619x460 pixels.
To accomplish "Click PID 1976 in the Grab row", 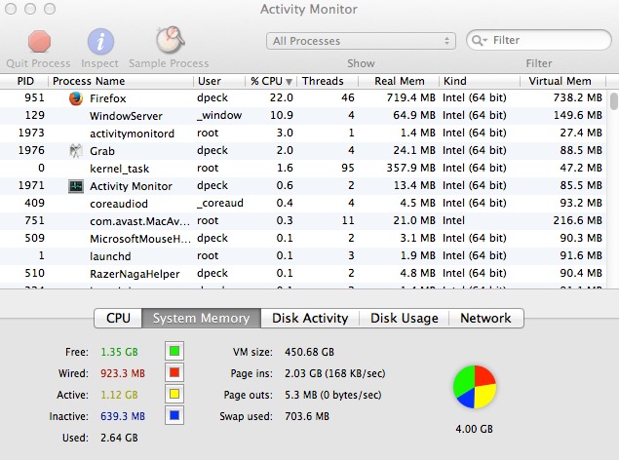I will click(31, 150).
